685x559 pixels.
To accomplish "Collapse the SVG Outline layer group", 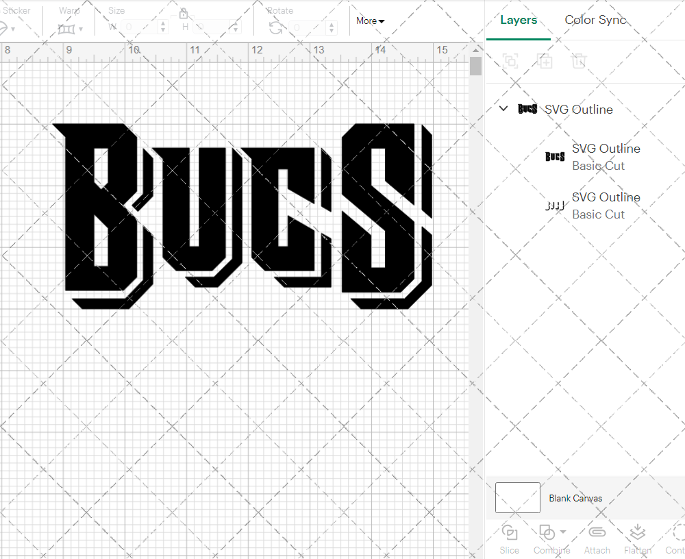I will tap(503, 108).
